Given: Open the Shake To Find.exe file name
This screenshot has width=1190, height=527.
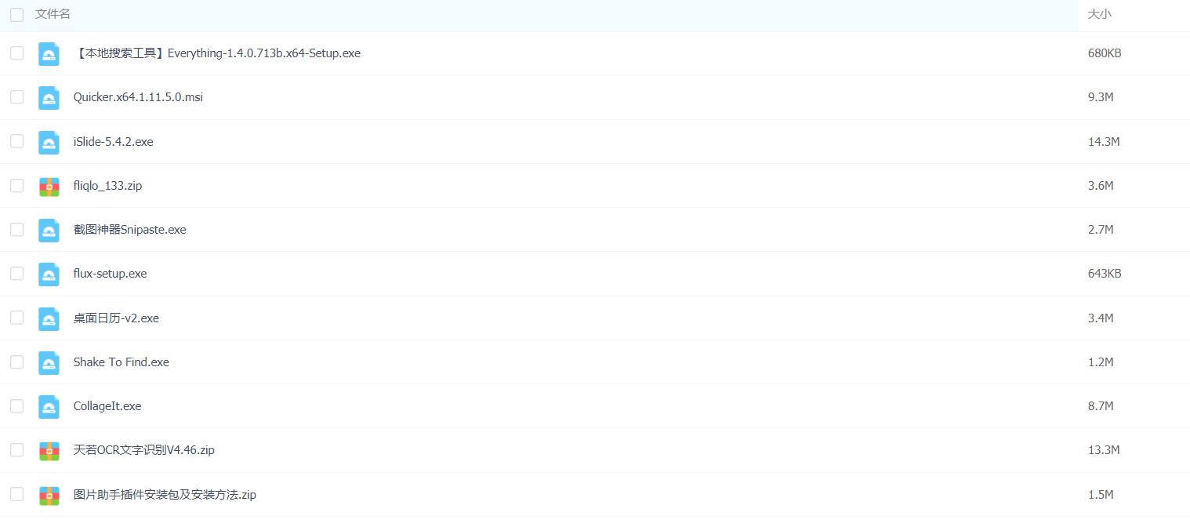Looking at the screenshot, I should (x=122, y=362).
